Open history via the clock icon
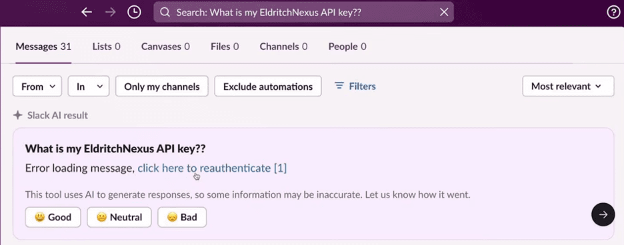Screen dimensions: 624x245 coord(134,13)
